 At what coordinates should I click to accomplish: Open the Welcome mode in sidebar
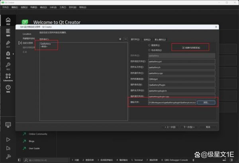(8, 21)
